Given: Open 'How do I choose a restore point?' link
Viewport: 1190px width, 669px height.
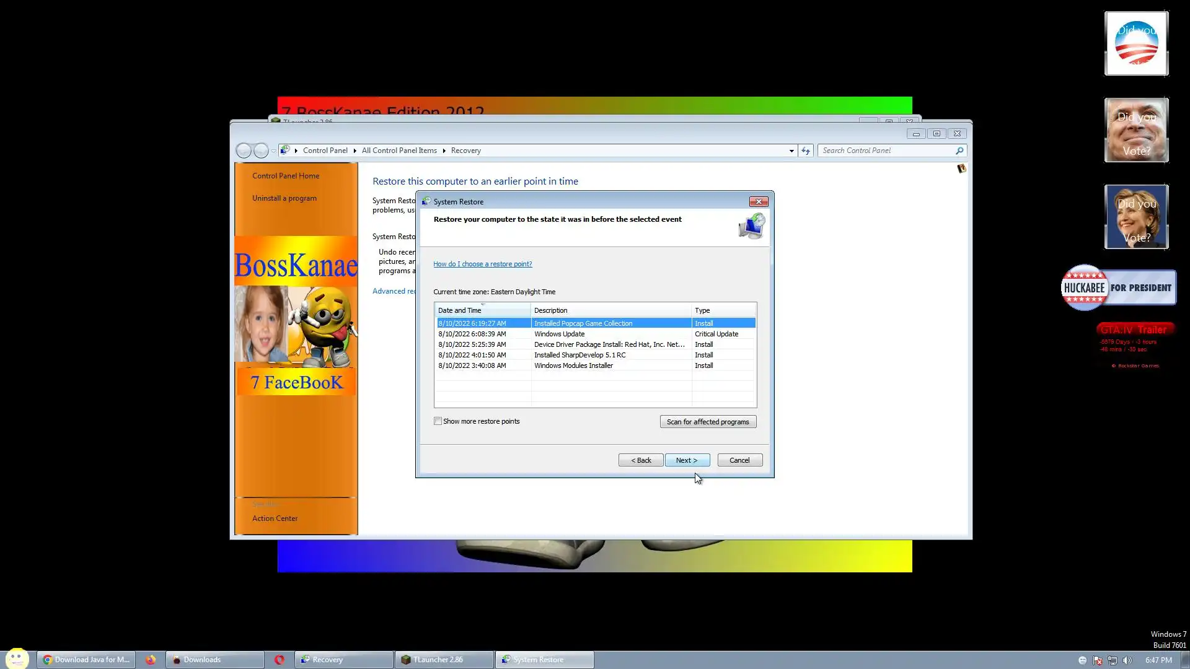Looking at the screenshot, I should click(482, 264).
